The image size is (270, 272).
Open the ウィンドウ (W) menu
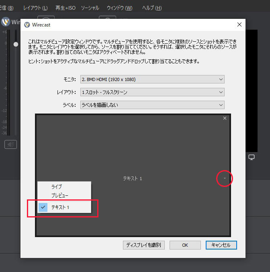tap(120, 8)
